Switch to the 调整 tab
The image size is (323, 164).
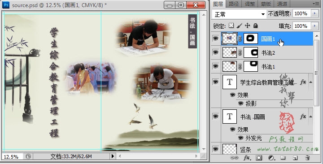[250, 4]
